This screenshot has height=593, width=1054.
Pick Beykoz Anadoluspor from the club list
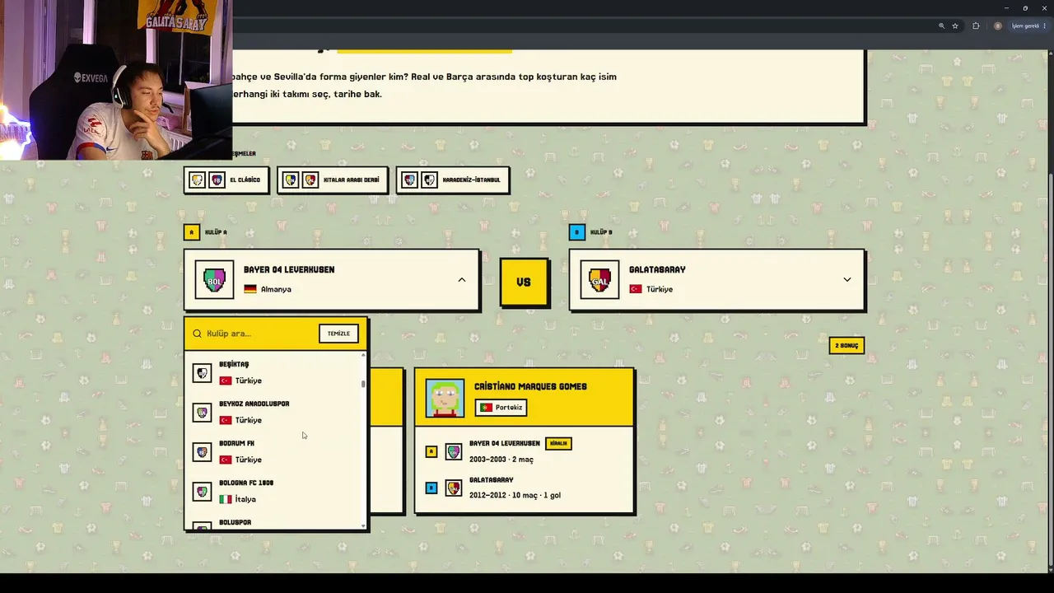pos(273,412)
